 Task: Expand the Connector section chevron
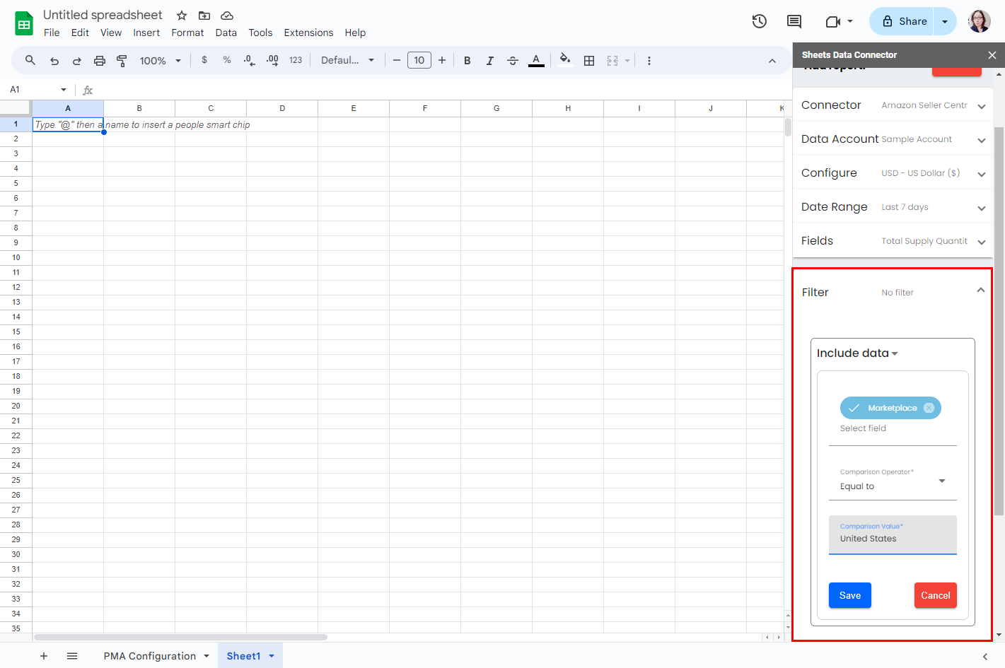click(981, 106)
